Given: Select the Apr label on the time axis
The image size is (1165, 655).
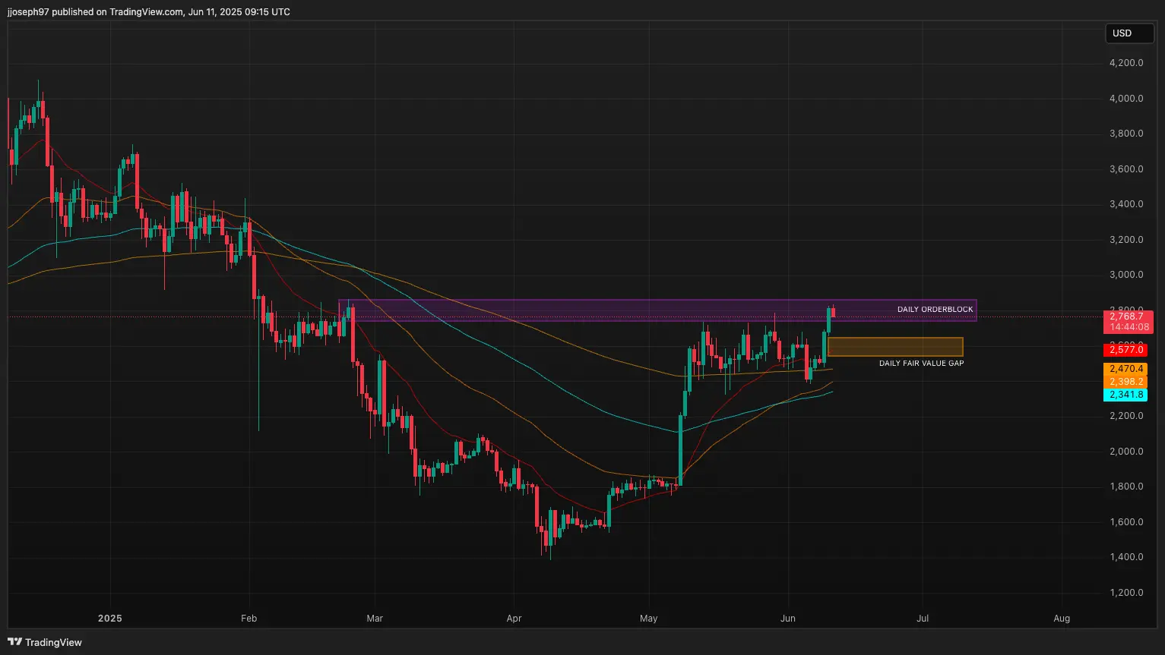Looking at the screenshot, I should click(514, 619).
